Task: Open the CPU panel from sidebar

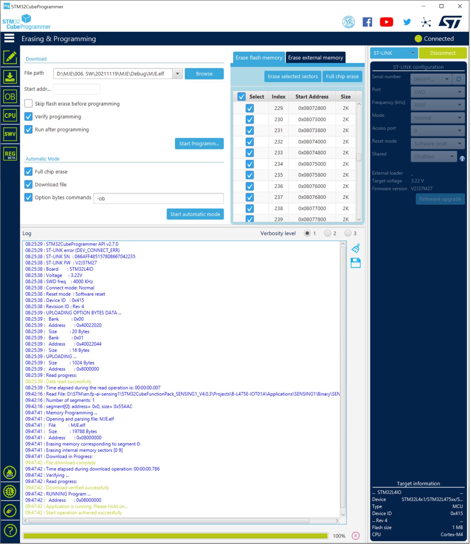Action: pyautogui.click(x=10, y=116)
